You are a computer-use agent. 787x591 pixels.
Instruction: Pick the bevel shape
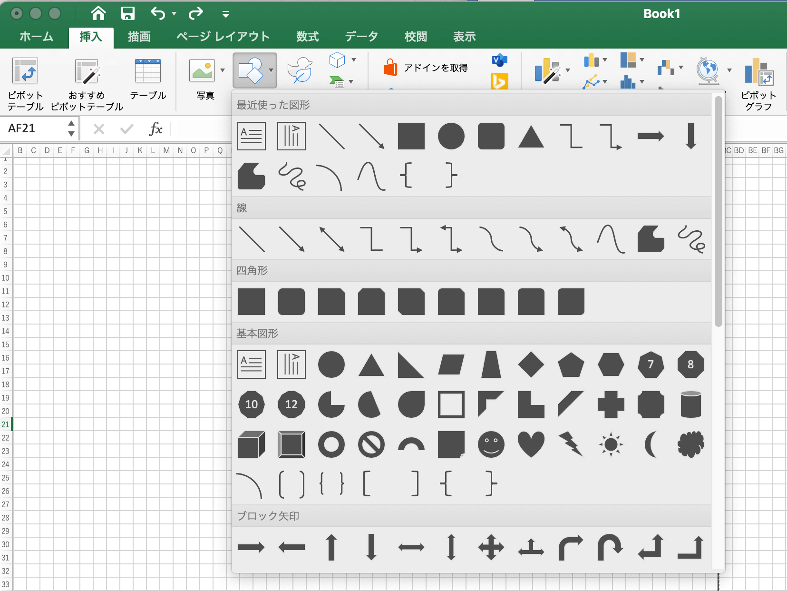coord(291,444)
